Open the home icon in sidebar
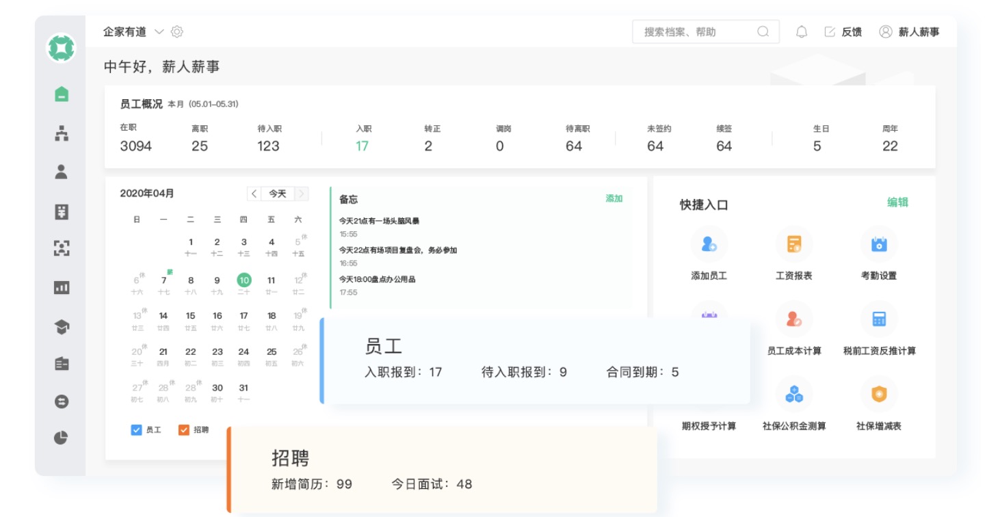 (x=62, y=94)
